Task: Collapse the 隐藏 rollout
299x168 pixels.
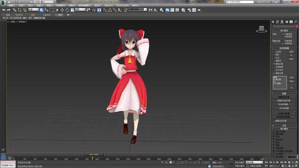Action: pos(284,94)
